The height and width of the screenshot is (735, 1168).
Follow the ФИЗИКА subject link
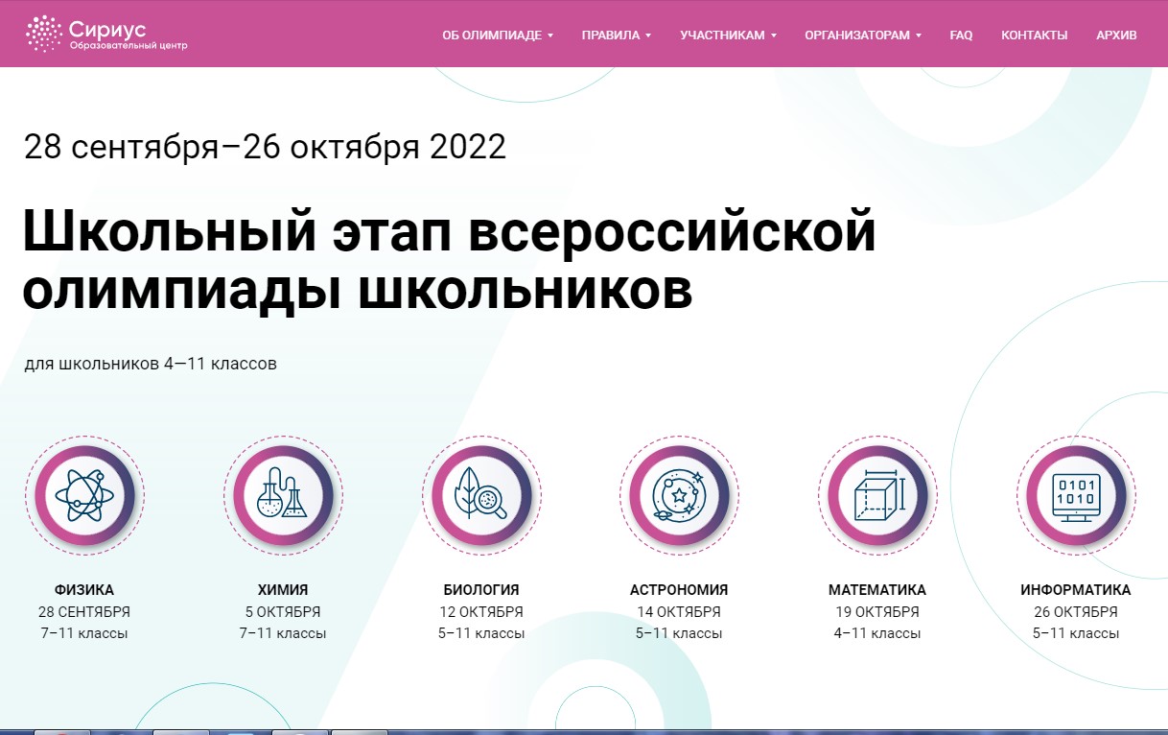[x=84, y=590]
